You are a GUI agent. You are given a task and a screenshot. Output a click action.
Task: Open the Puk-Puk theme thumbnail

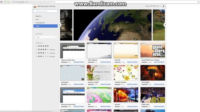pos(126,50)
